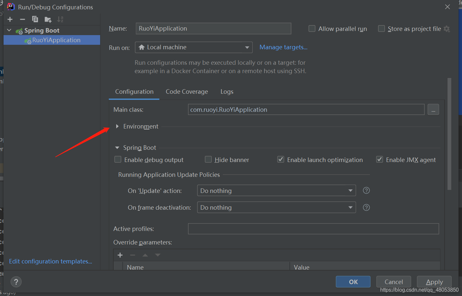
Task: Enable debug output
Action: coord(118,159)
